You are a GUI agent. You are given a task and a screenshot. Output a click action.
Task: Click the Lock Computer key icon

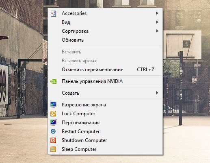coord(53,114)
